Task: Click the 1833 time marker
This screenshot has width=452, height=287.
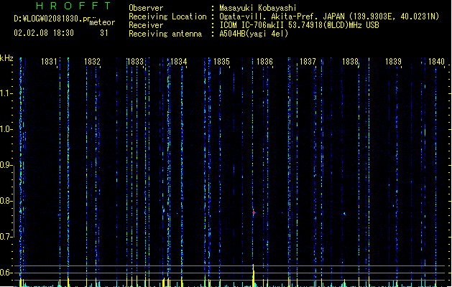Action: [136, 61]
